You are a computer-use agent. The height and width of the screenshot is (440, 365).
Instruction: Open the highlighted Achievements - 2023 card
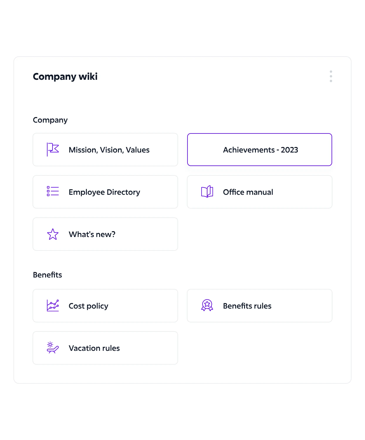click(x=260, y=150)
